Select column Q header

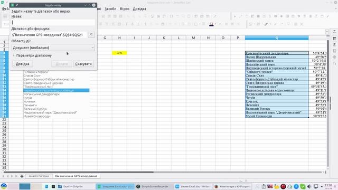[277, 38]
